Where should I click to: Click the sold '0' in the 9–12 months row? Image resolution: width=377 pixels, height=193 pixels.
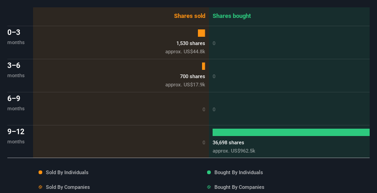203,142
